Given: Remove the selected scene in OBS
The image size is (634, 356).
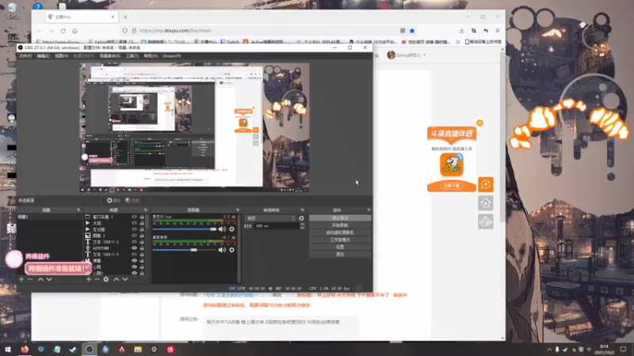Looking at the screenshot, I should pos(30,279).
